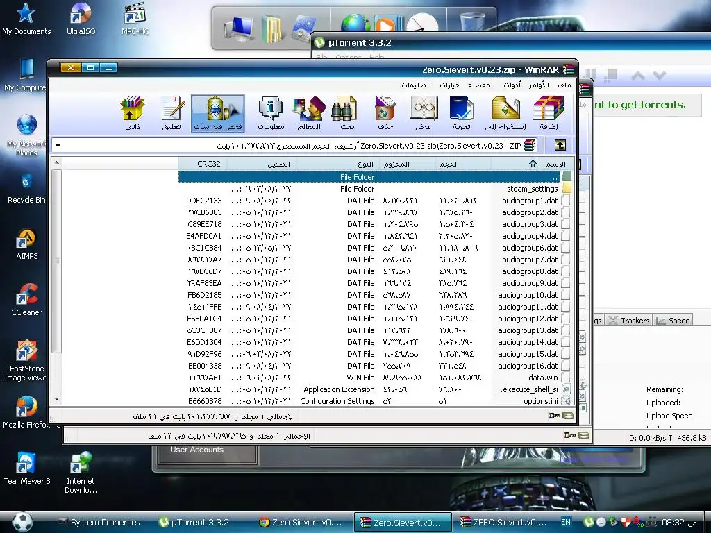Viewport: 711px width, 533px height.
Task: Click the Extract To (إستخراج إلى) icon
Action: point(505,113)
